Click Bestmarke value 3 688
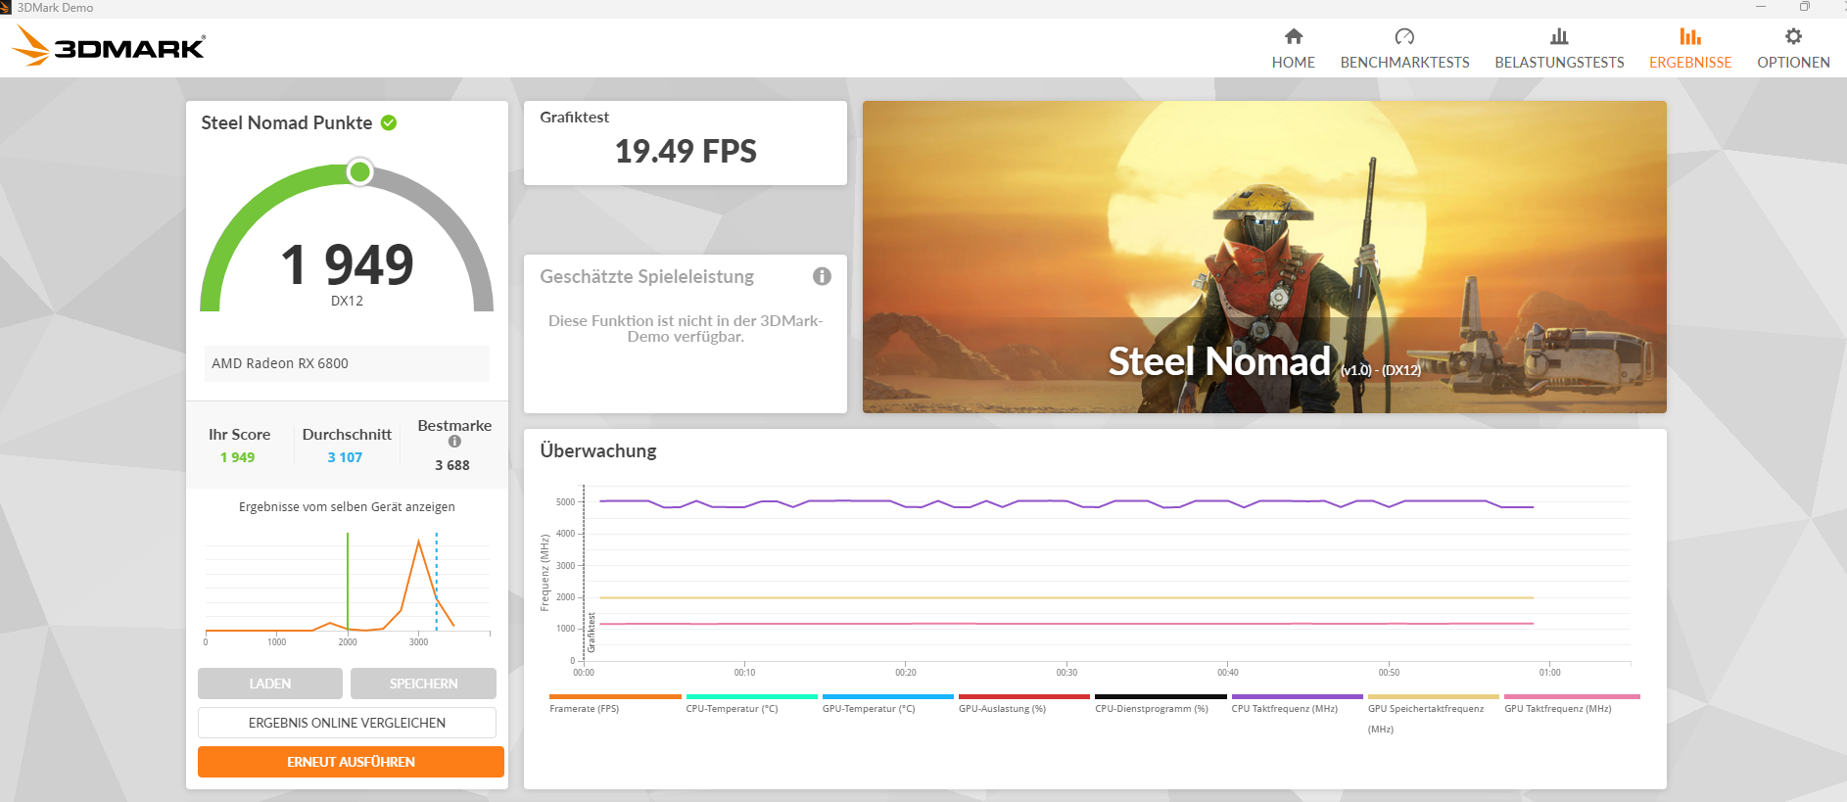This screenshot has height=802, width=1847. point(452,465)
